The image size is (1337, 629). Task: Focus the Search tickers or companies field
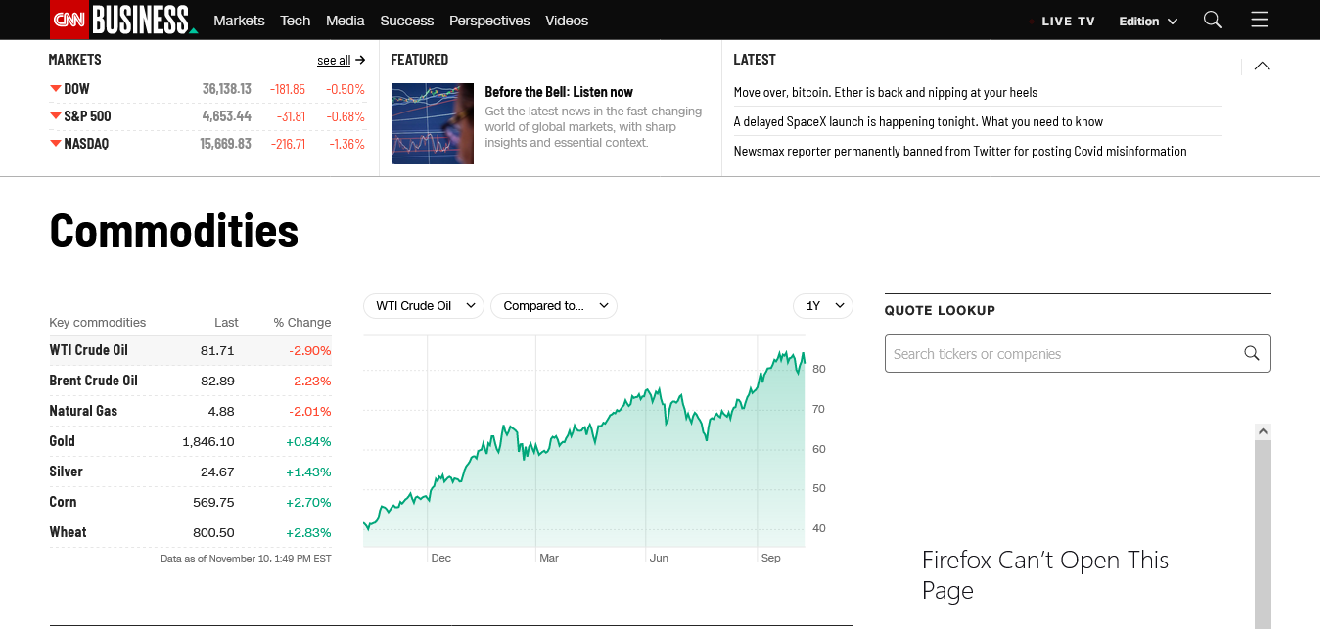pos(1062,354)
